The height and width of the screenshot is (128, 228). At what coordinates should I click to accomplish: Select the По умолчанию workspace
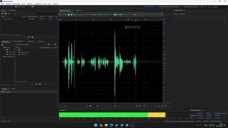[x=149, y=7]
